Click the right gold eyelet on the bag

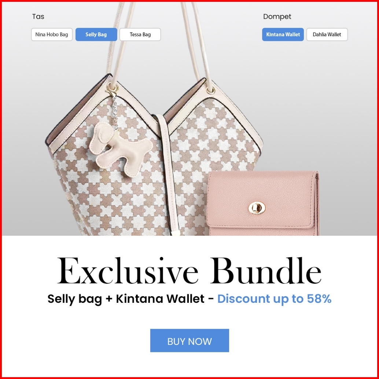point(210,91)
